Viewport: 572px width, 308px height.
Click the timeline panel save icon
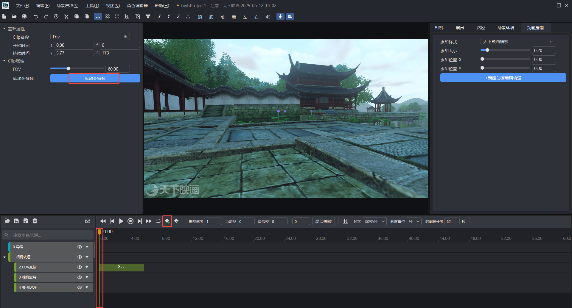[16, 221]
